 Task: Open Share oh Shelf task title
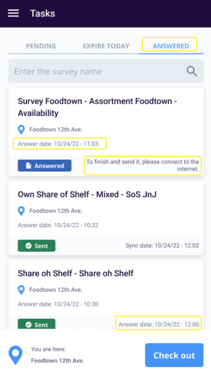point(76,273)
